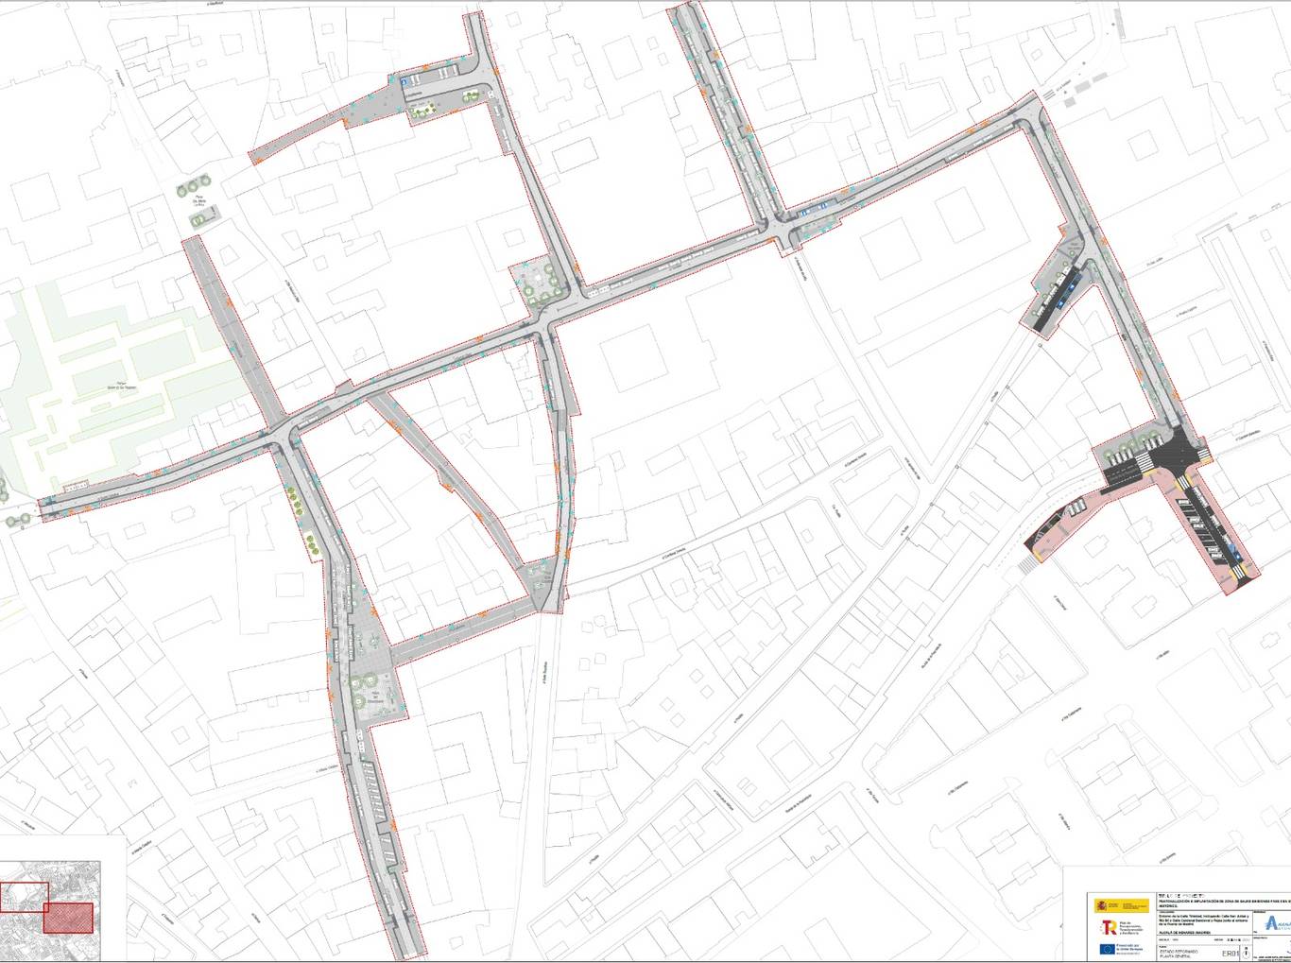Click the red hatched rectangle in the key map

[x=68, y=918]
